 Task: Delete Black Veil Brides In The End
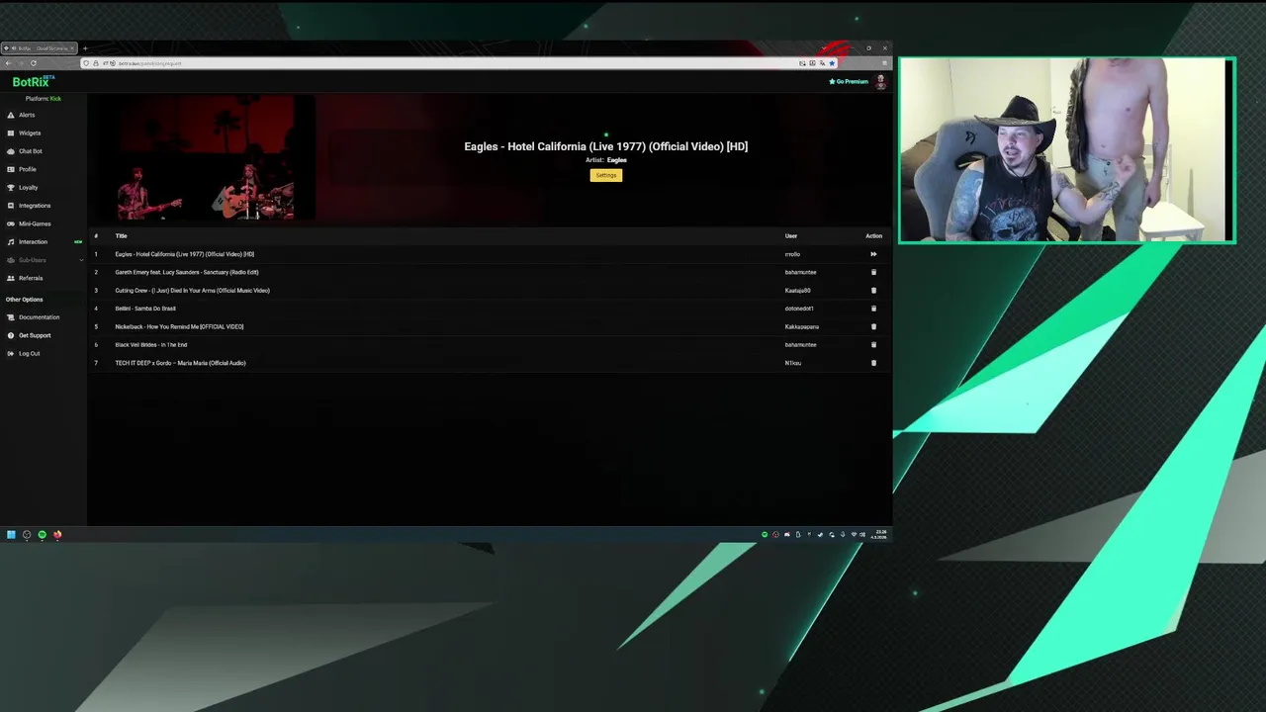tap(873, 345)
